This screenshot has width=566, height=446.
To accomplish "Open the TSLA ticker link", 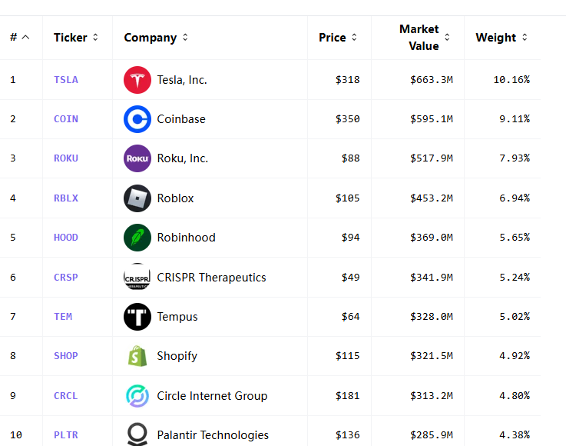I will (x=66, y=80).
